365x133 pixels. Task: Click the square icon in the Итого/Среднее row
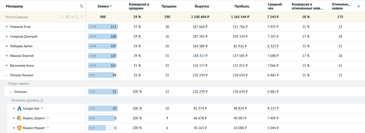pos(67,17)
